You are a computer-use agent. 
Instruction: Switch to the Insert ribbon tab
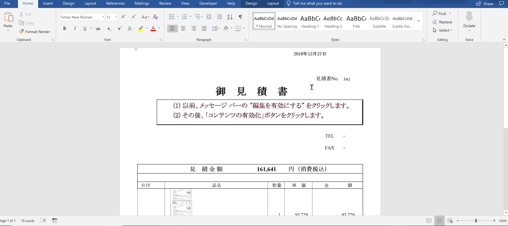(48, 4)
